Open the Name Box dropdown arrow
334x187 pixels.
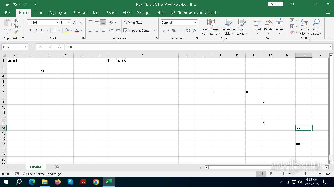(x=25, y=47)
